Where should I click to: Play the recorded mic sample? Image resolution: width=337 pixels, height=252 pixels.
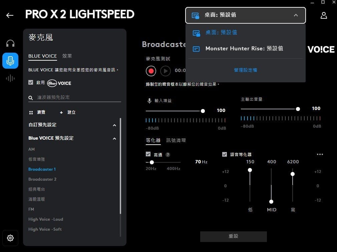(x=165, y=71)
